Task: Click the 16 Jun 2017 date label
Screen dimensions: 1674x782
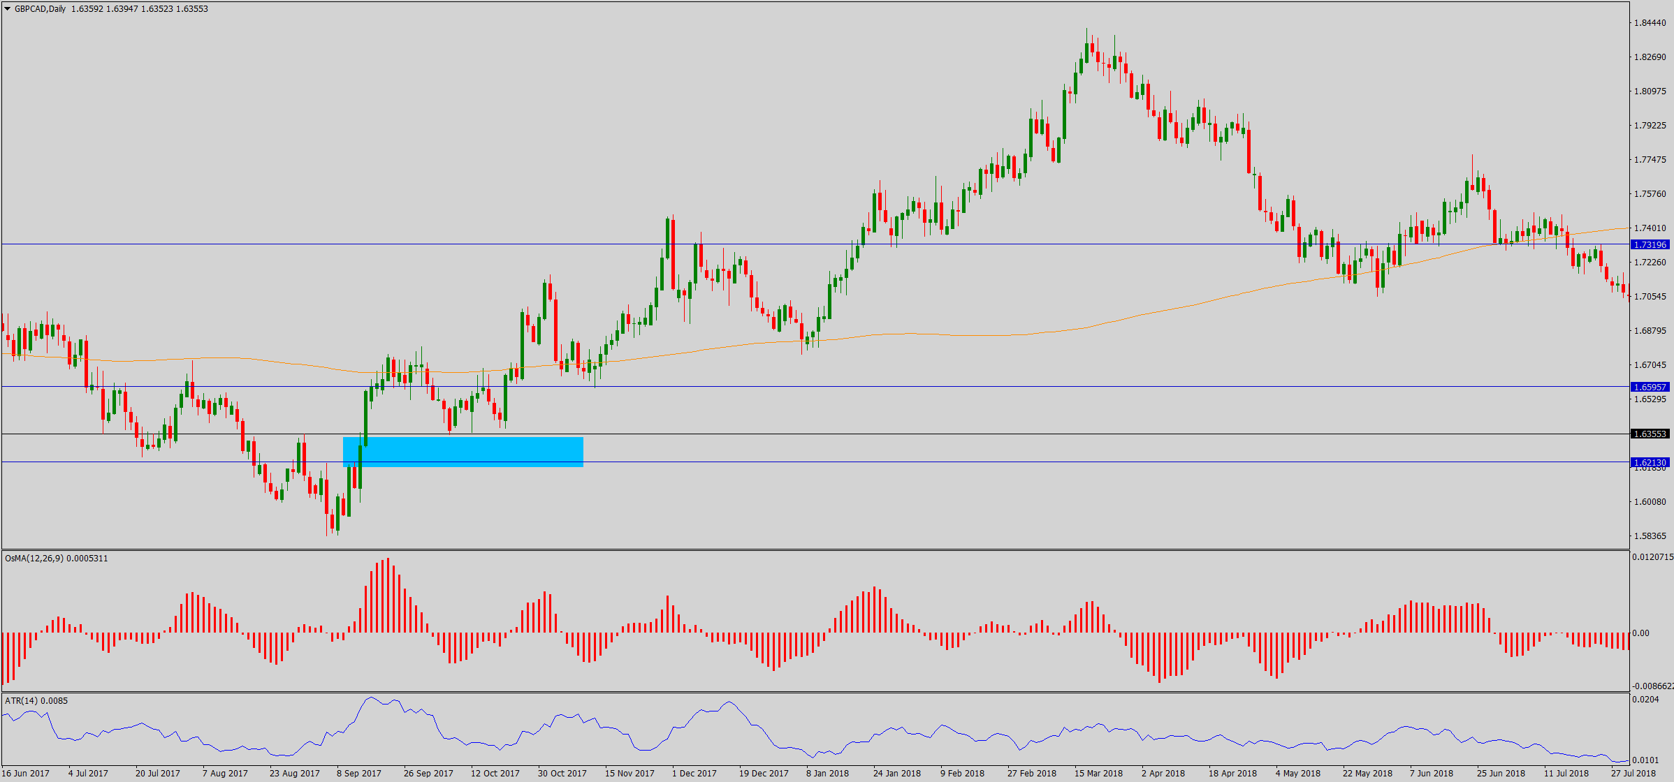Action: (26, 774)
